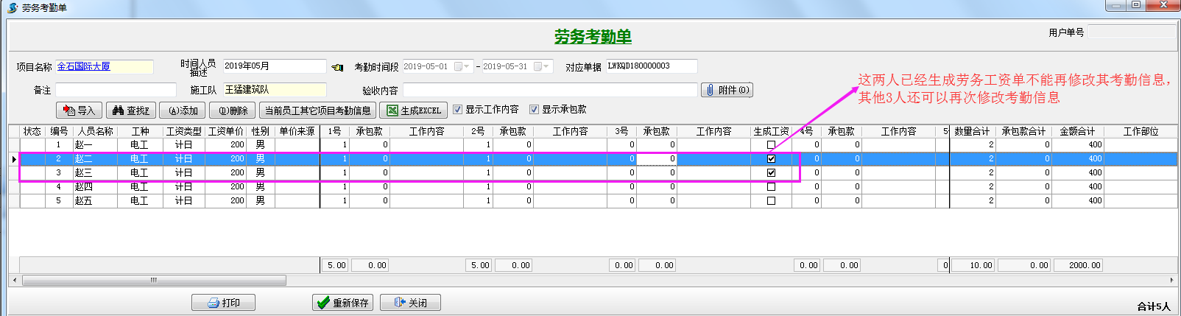Click the 重新保存 re-save button
The image size is (1181, 316).
(x=342, y=303)
